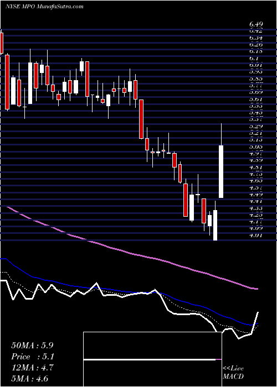Click the 5.69 price axis label

(x=256, y=92)
